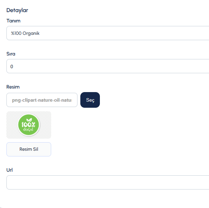Click the empty Url input field

click(x=108, y=182)
